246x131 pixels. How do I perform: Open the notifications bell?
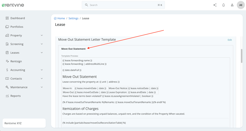click(x=223, y=5)
